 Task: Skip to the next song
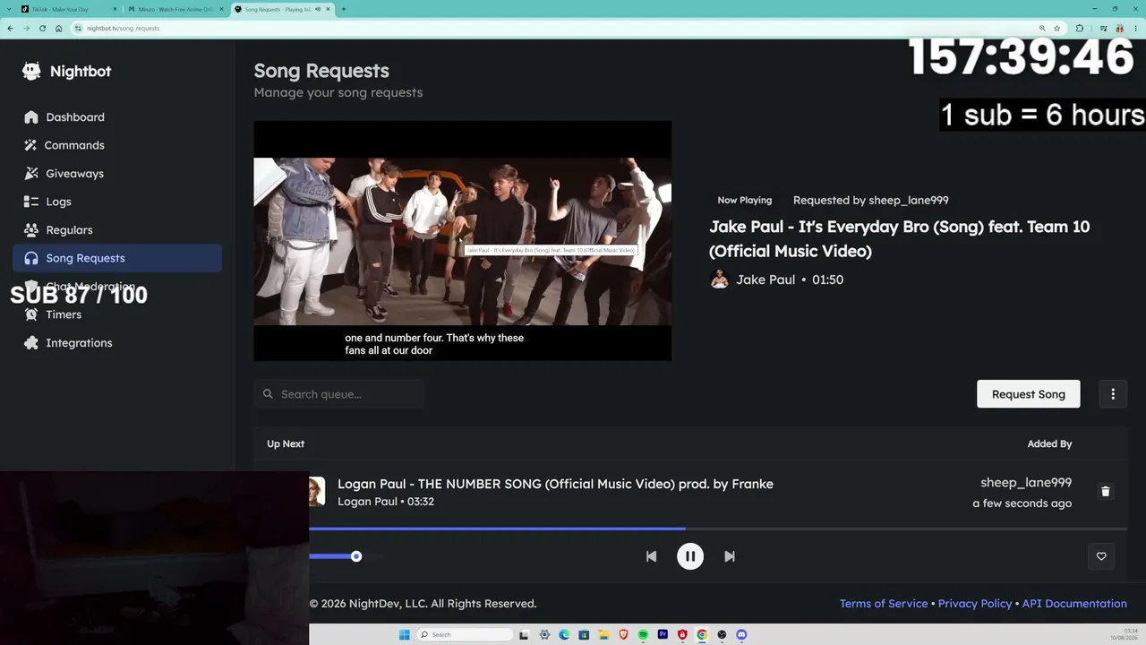730,556
